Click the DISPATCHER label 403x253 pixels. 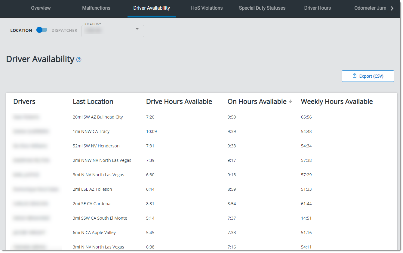64,30
